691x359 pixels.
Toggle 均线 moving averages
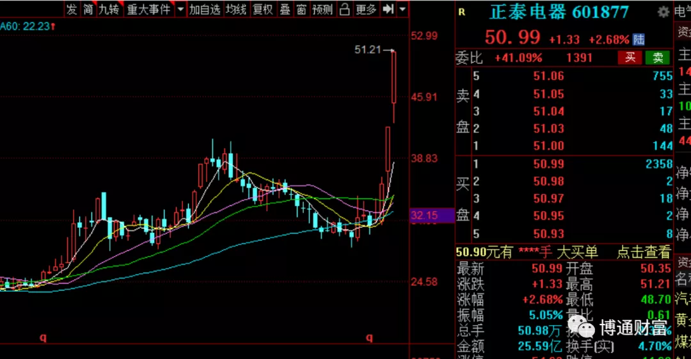[x=235, y=9]
